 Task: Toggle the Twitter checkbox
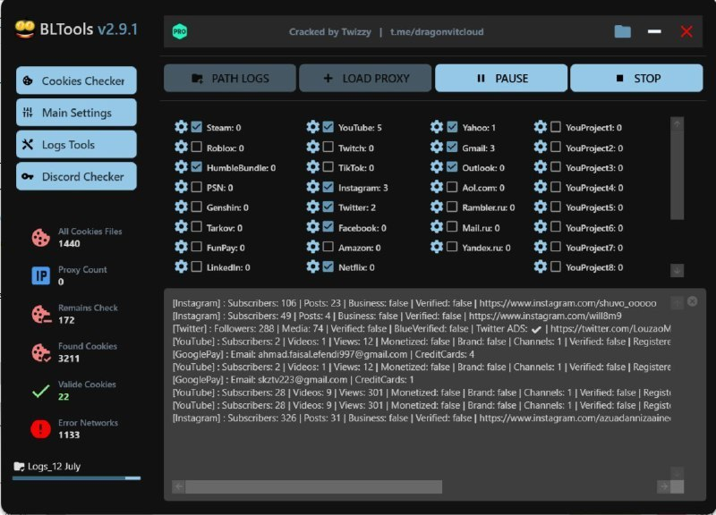tap(328, 207)
